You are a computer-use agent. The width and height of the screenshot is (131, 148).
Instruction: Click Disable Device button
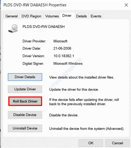(x=25, y=115)
